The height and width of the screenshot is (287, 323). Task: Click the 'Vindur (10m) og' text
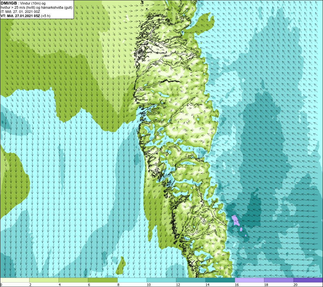(33, 4)
